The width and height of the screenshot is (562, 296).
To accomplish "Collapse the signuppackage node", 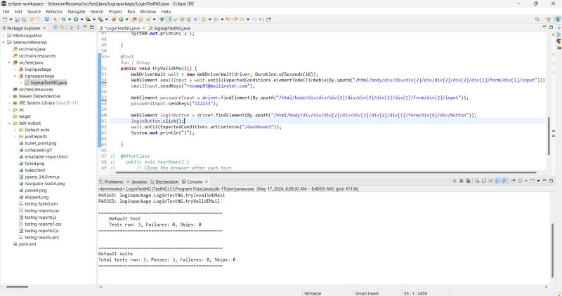I will click(x=15, y=76).
